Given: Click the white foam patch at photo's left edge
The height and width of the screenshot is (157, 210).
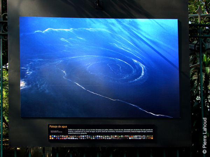Looking at the screenshot, I should coord(23,84).
